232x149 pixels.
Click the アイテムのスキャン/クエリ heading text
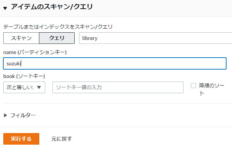point(51,7)
